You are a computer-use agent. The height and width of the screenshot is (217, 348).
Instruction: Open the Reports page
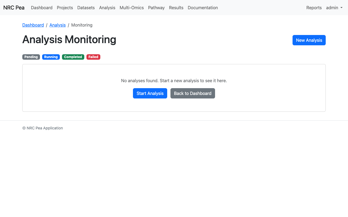(x=314, y=8)
